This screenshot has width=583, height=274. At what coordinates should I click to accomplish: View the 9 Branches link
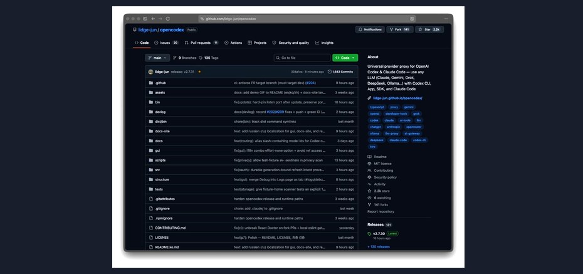[184, 58]
